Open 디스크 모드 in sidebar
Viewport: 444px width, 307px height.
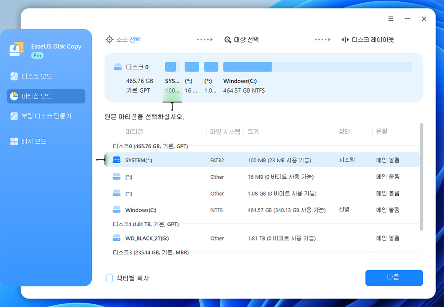click(x=46, y=76)
